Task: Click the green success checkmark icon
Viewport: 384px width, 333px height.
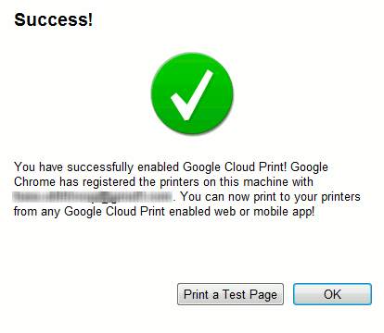Action: 192,94
